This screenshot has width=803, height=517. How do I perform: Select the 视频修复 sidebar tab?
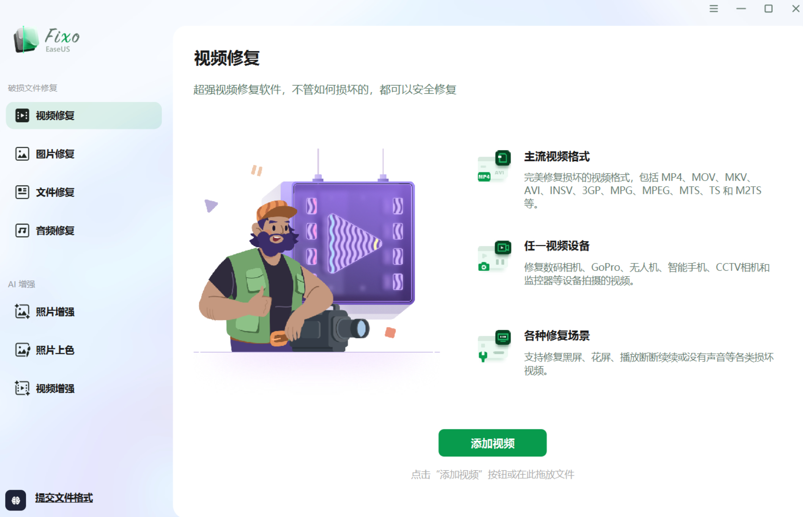tap(84, 115)
